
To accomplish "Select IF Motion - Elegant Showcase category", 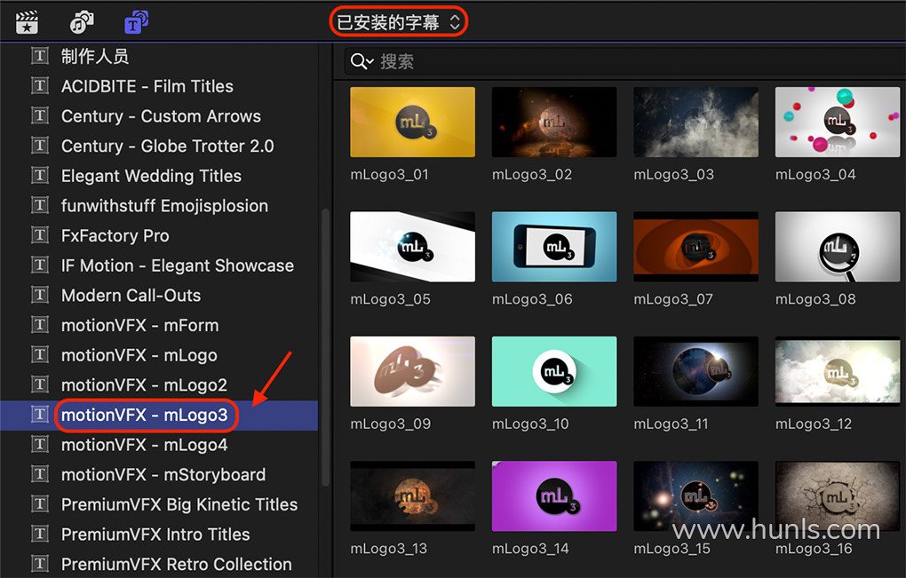I will (x=159, y=265).
